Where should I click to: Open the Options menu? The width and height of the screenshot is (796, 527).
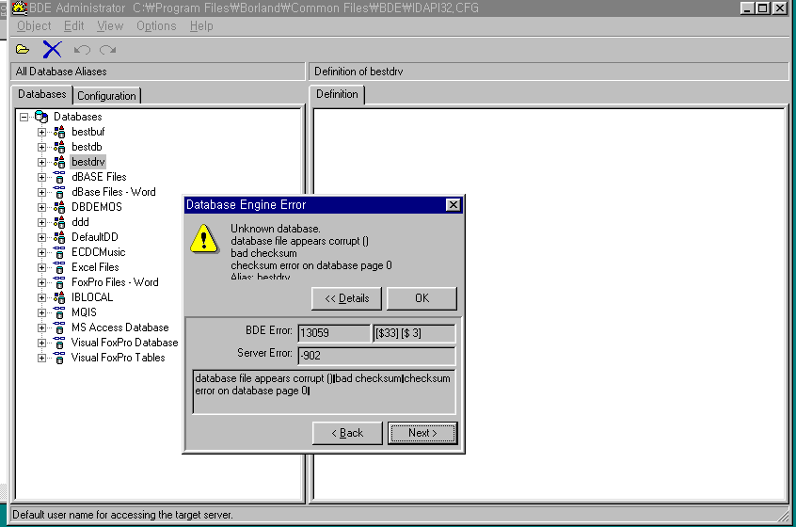pyautogui.click(x=156, y=26)
